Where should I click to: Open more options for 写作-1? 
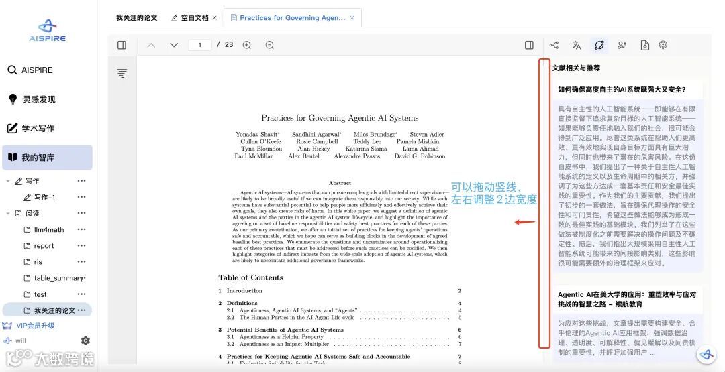pyautogui.click(x=82, y=197)
